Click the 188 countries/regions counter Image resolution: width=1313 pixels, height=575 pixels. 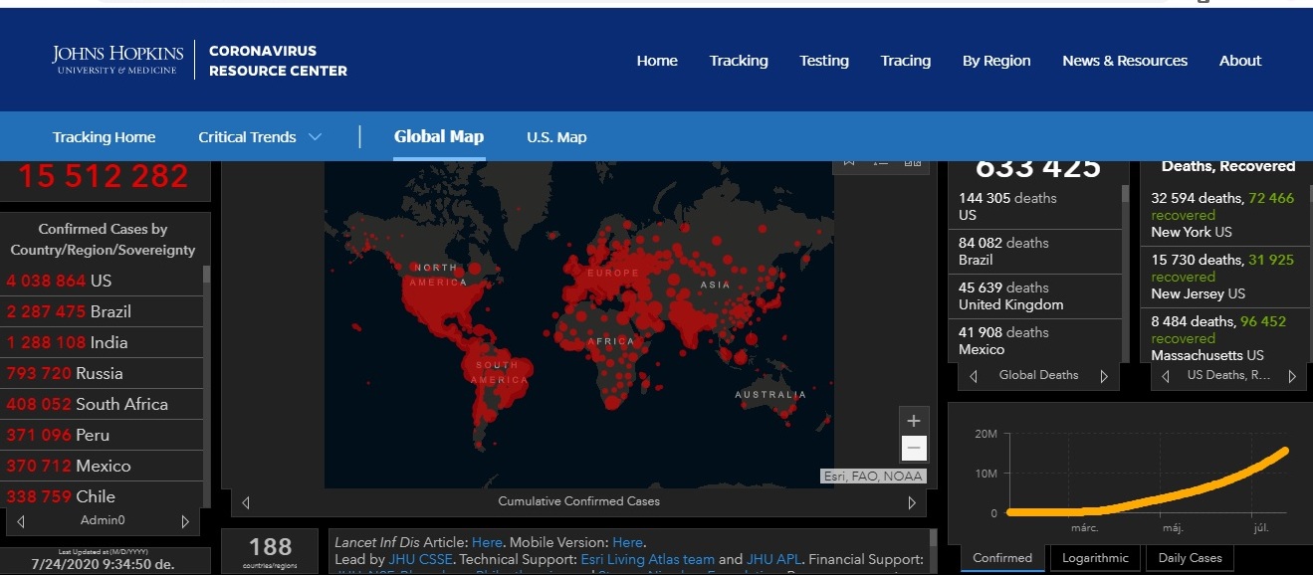270,551
